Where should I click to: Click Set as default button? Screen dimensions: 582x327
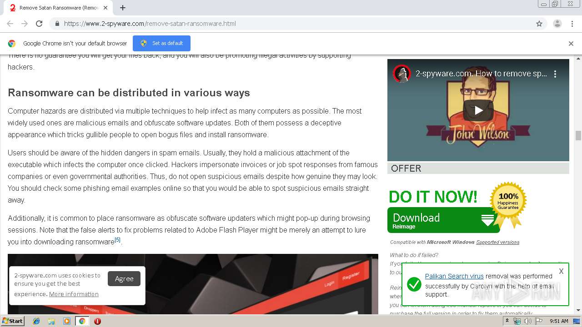coord(161,43)
